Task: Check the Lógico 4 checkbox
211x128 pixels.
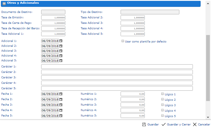Action: pos(162,110)
